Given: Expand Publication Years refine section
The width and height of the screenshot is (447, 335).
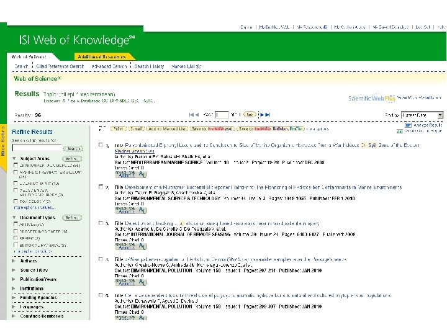Looking at the screenshot, I should tap(14, 279).
